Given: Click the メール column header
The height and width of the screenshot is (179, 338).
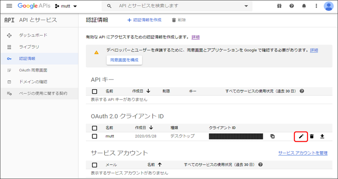Looking at the screenshot, I should coord(111,165).
